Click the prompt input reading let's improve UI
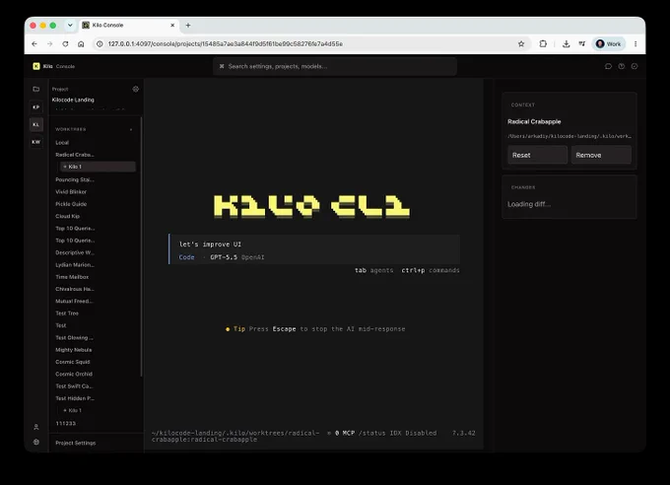 (314, 244)
